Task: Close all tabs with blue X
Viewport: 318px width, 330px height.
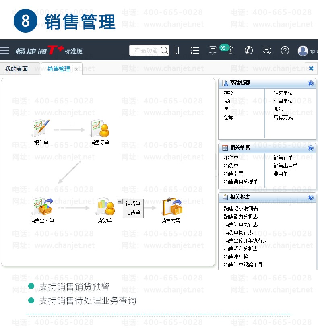Action: tap(311, 68)
